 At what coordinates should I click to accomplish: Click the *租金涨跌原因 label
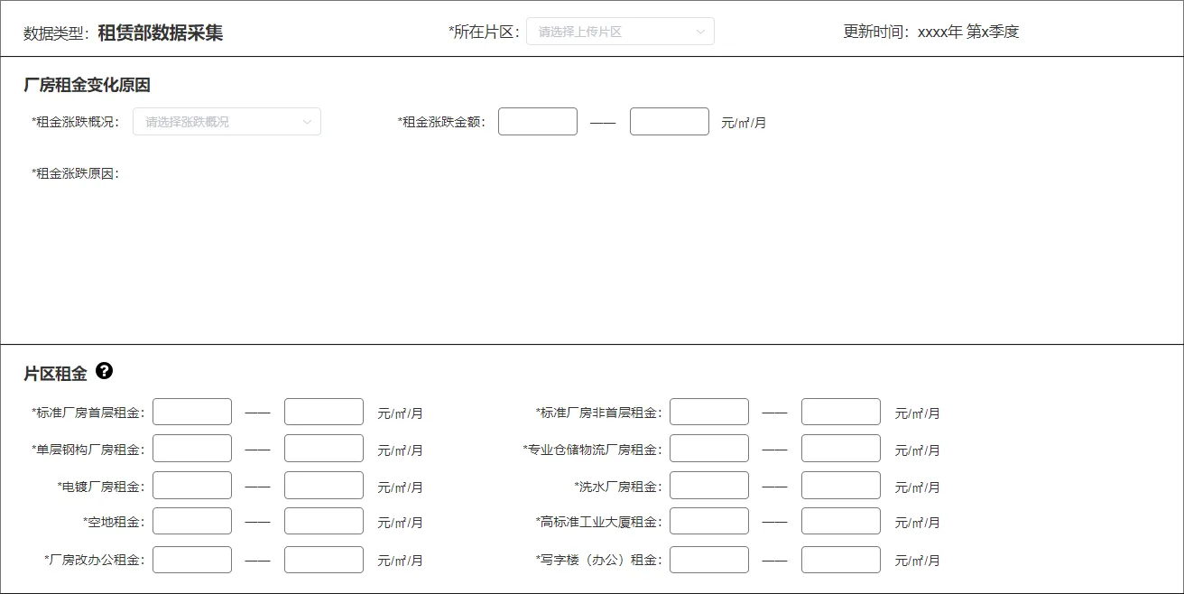[76, 173]
